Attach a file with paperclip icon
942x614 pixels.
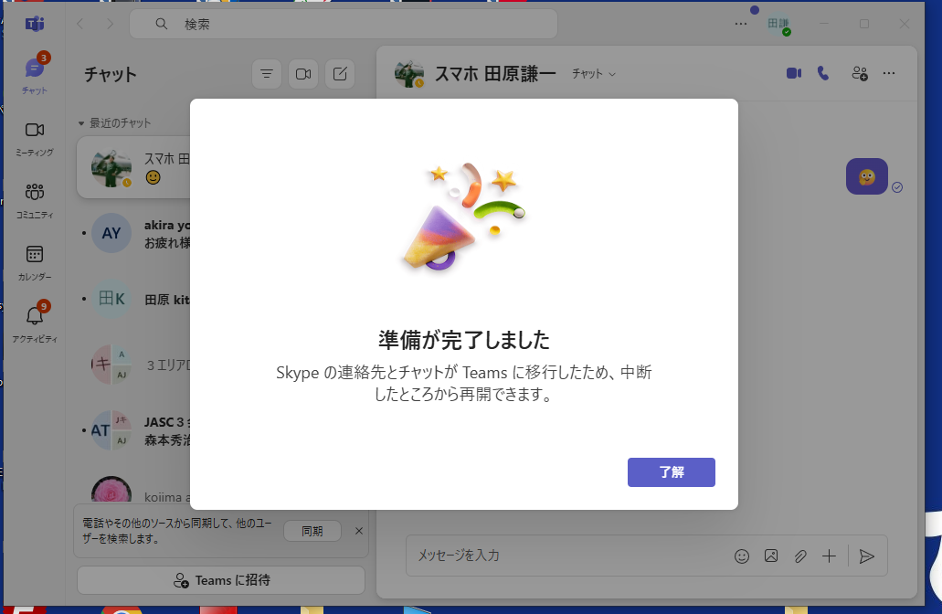(800, 556)
